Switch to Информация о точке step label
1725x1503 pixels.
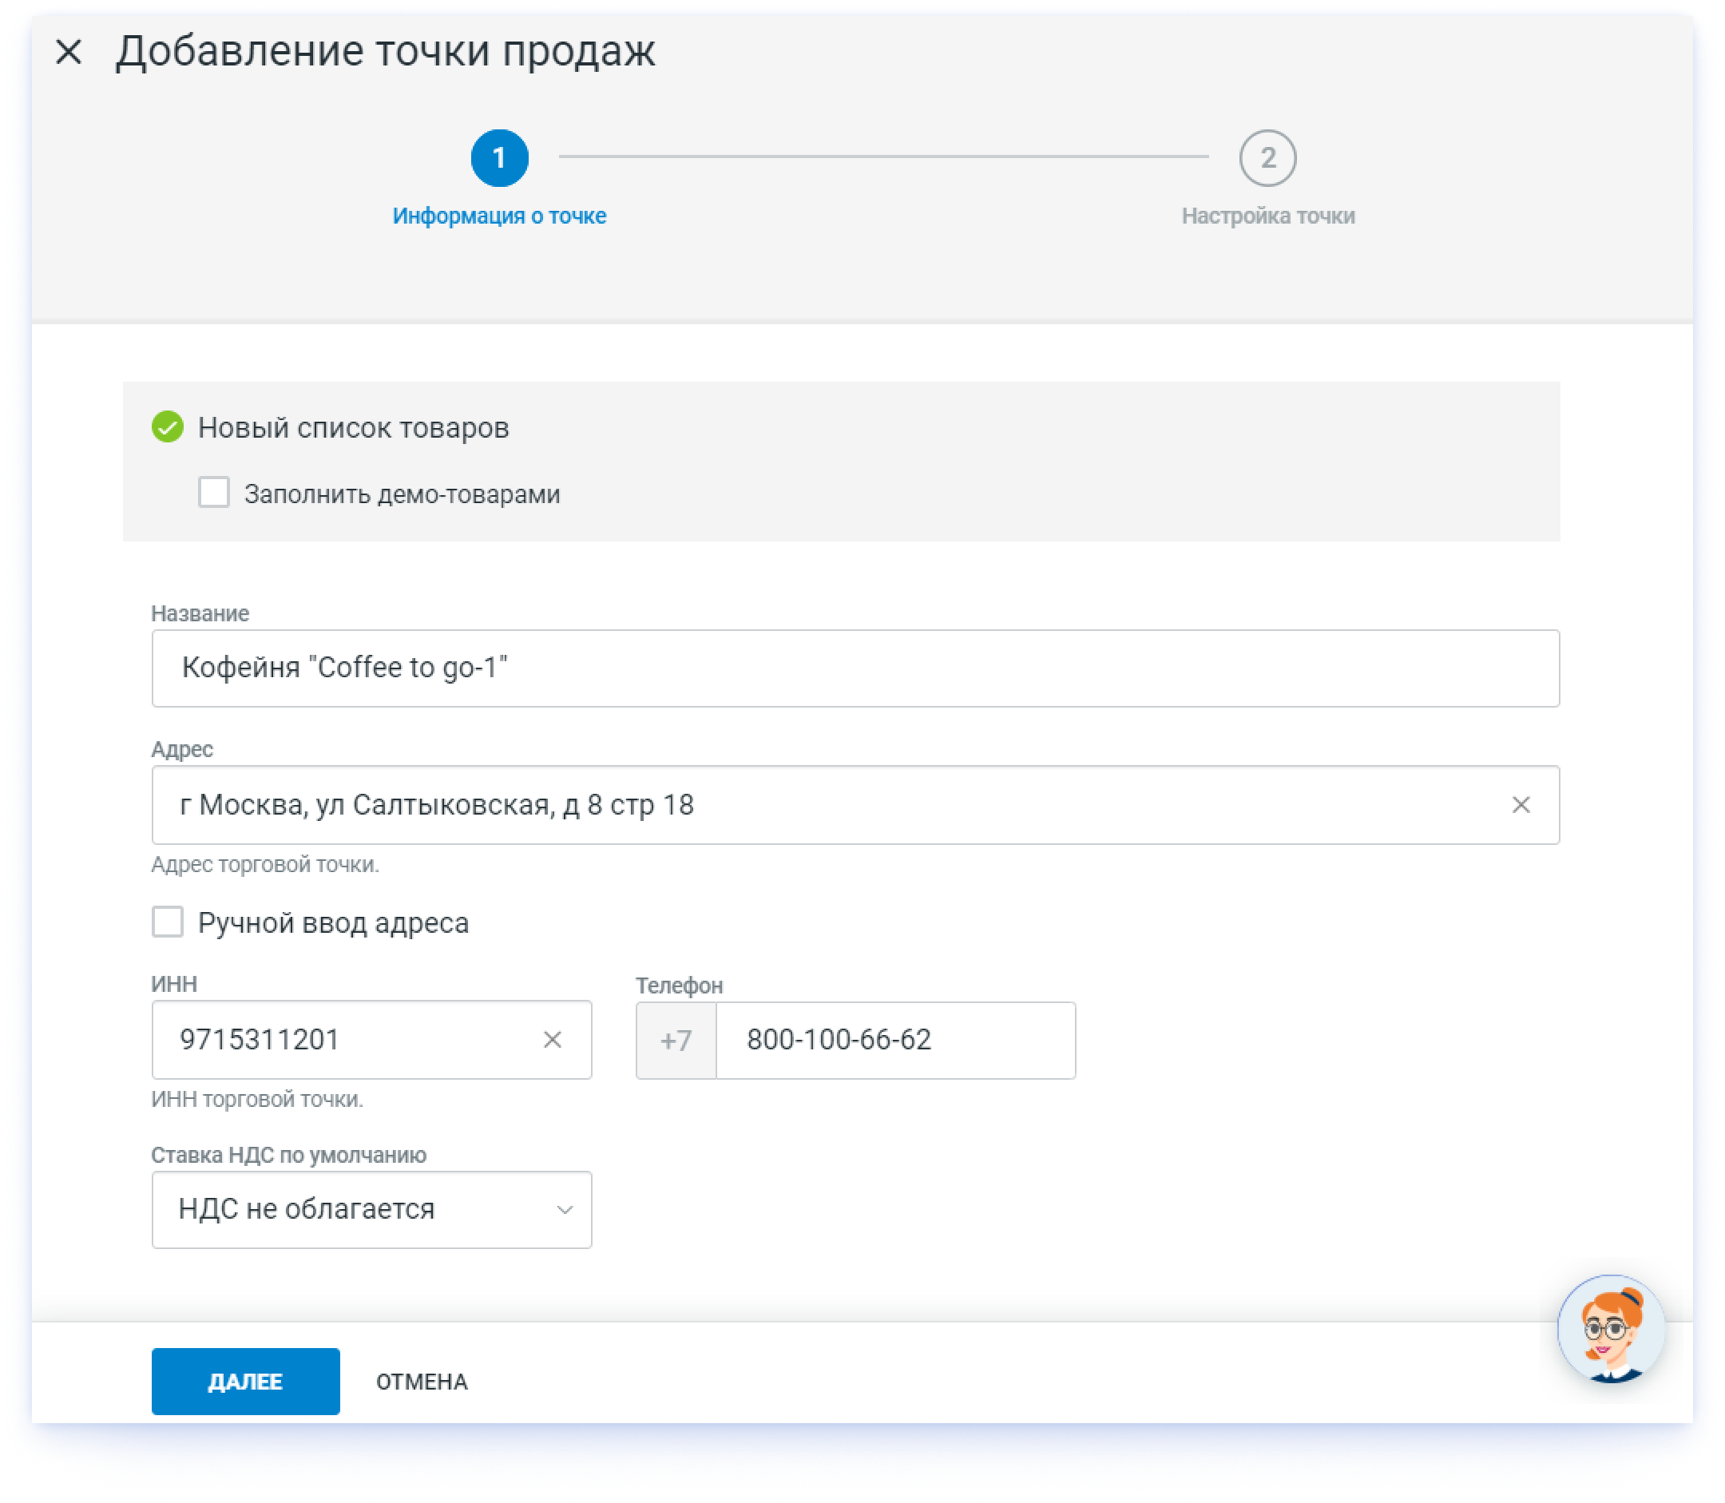(x=499, y=216)
